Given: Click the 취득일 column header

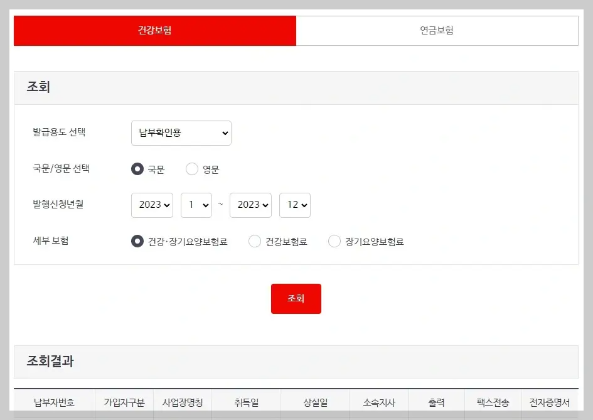Looking at the screenshot, I should (245, 402).
